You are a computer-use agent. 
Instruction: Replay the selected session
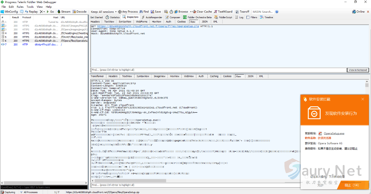tap(31, 12)
